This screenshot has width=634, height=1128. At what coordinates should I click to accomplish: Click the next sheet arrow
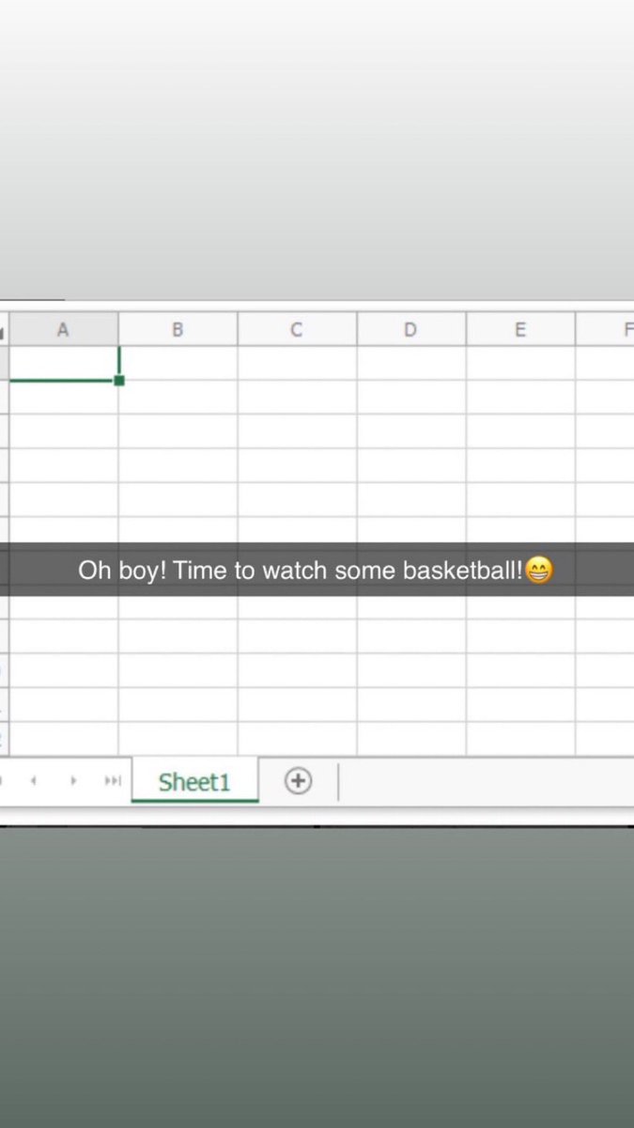click(73, 781)
